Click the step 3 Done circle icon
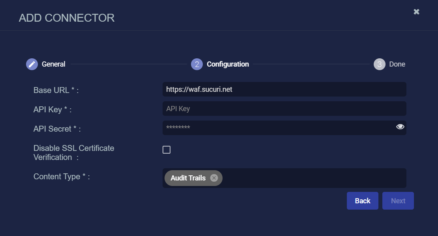This screenshot has width=438, height=236. pyautogui.click(x=379, y=64)
